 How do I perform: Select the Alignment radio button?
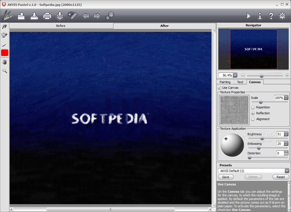253,119
